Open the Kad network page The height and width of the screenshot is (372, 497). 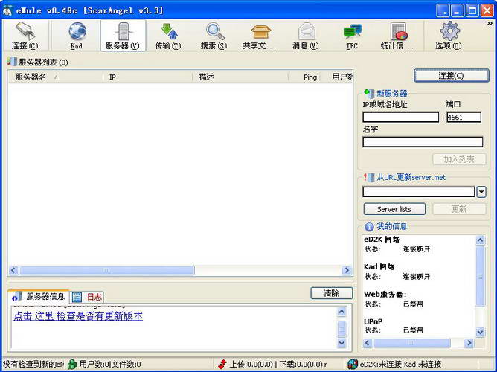[77, 35]
